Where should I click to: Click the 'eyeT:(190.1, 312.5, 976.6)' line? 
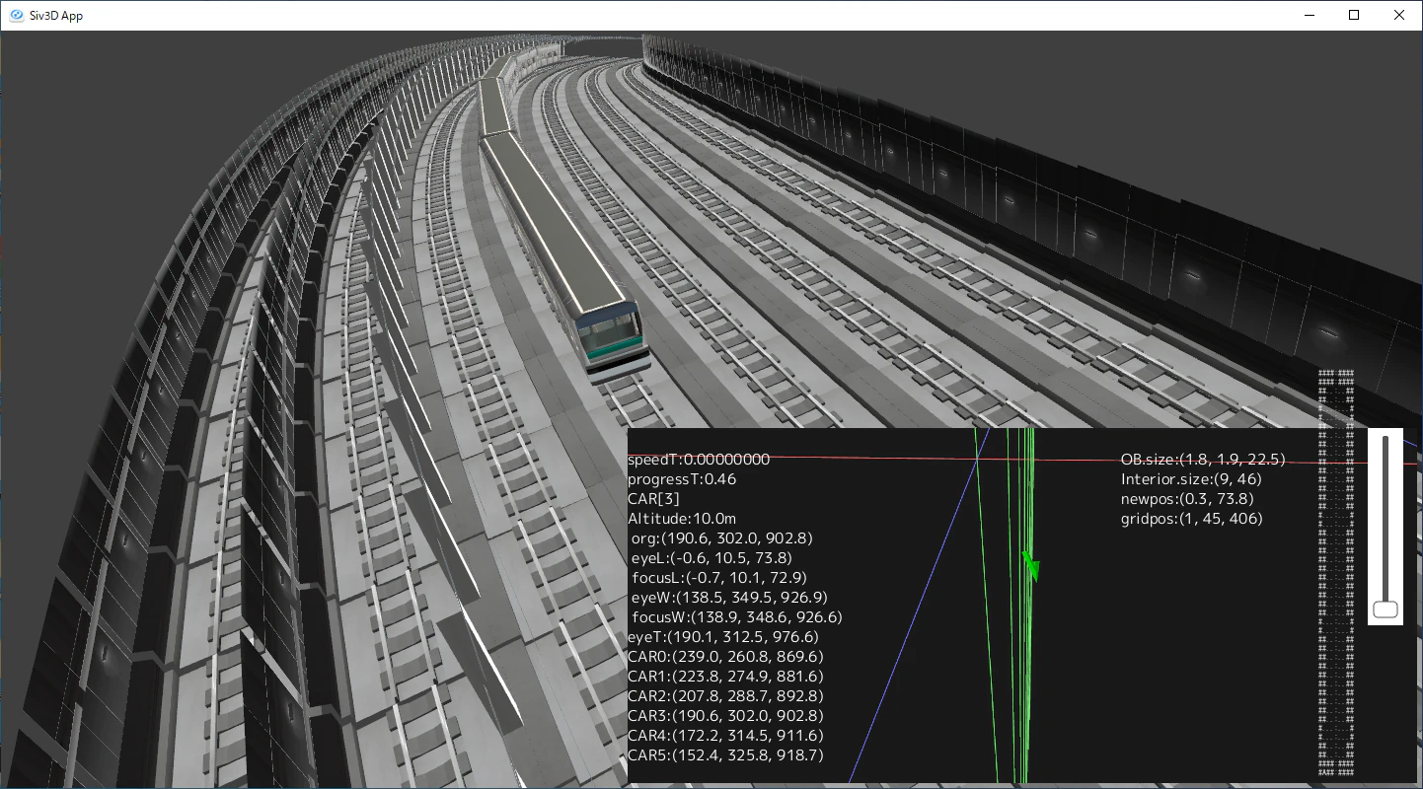coord(723,637)
